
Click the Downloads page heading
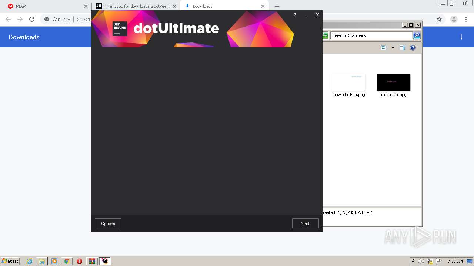24,37
